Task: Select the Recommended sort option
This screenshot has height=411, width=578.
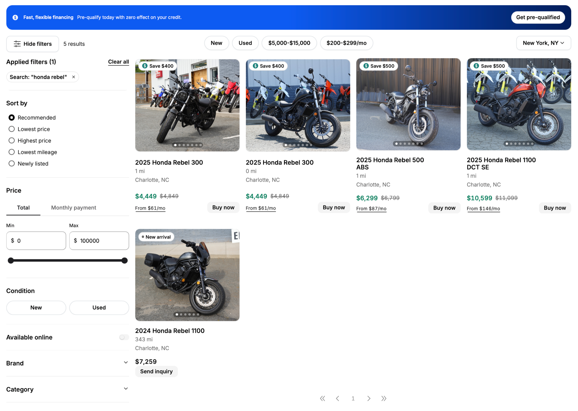Action: click(x=12, y=118)
